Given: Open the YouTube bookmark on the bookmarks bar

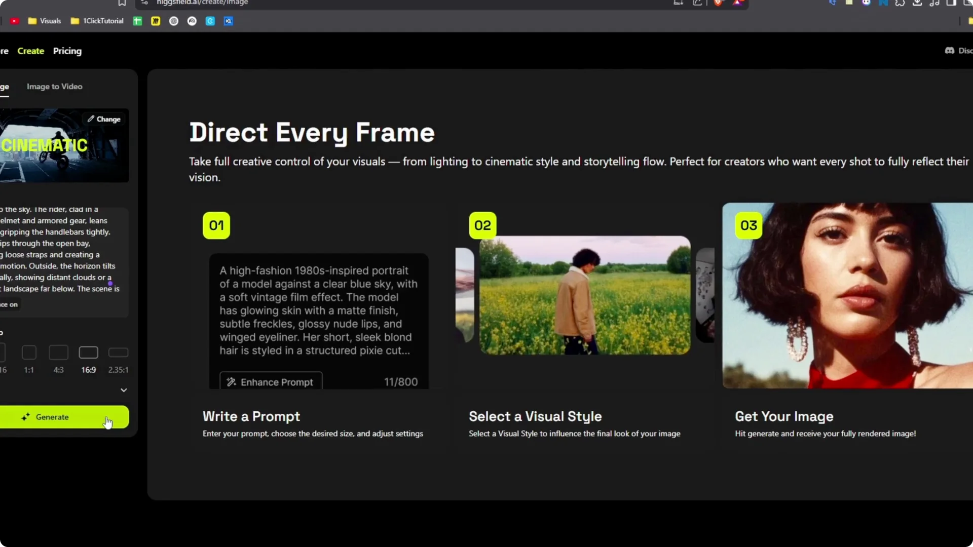Looking at the screenshot, I should [x=15, y=21].
